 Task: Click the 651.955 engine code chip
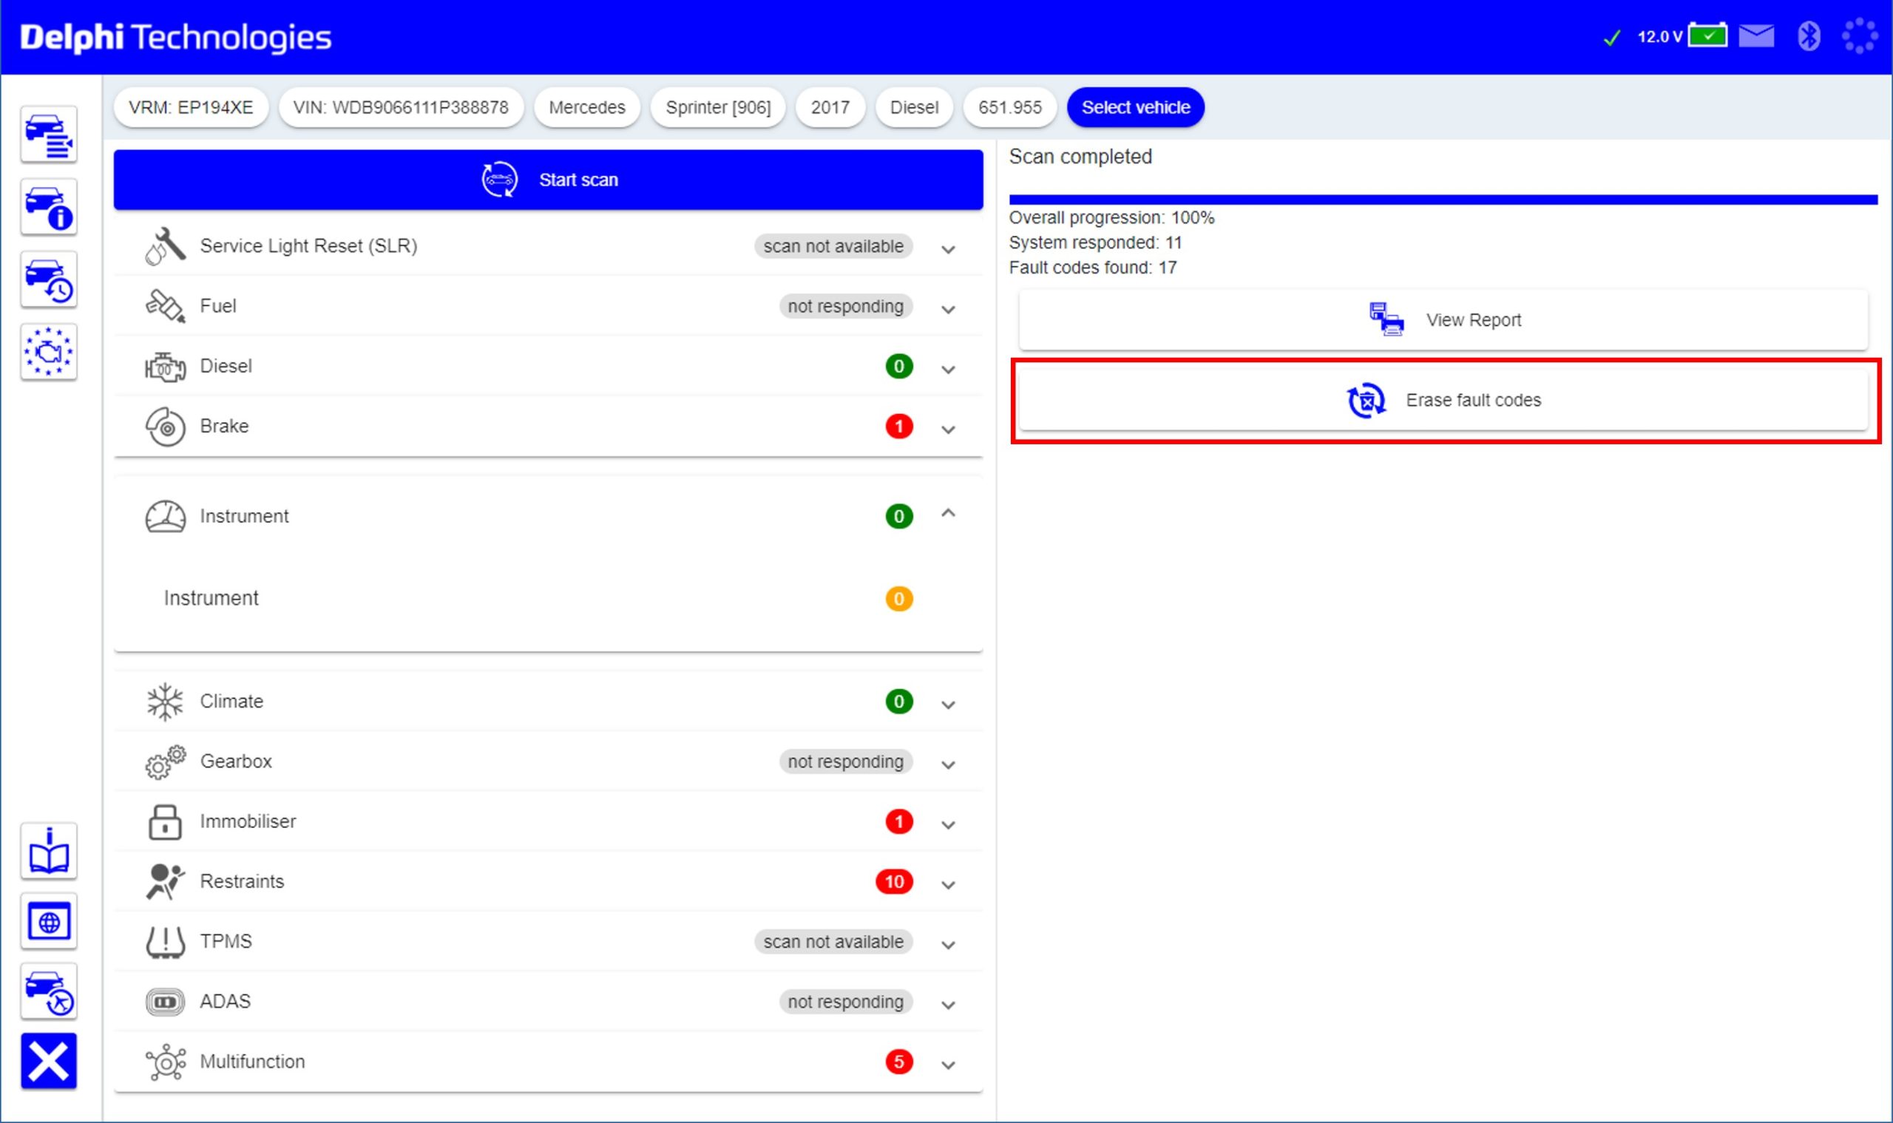[1009, 107]
